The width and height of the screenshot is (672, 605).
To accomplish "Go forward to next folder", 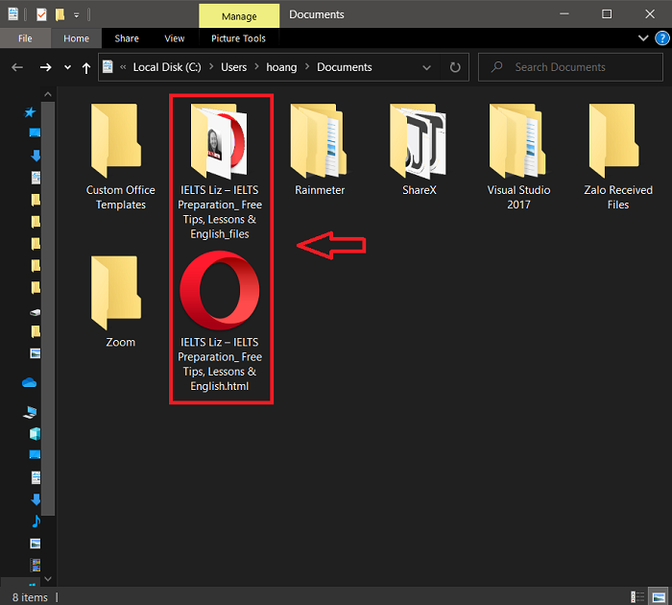I will [45, 67].
